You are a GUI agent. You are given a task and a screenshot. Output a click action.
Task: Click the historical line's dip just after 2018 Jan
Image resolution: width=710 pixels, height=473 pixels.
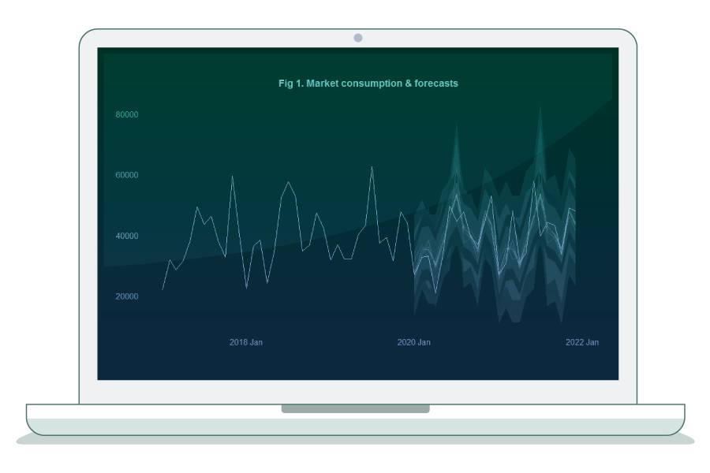[x=246, y=288]
